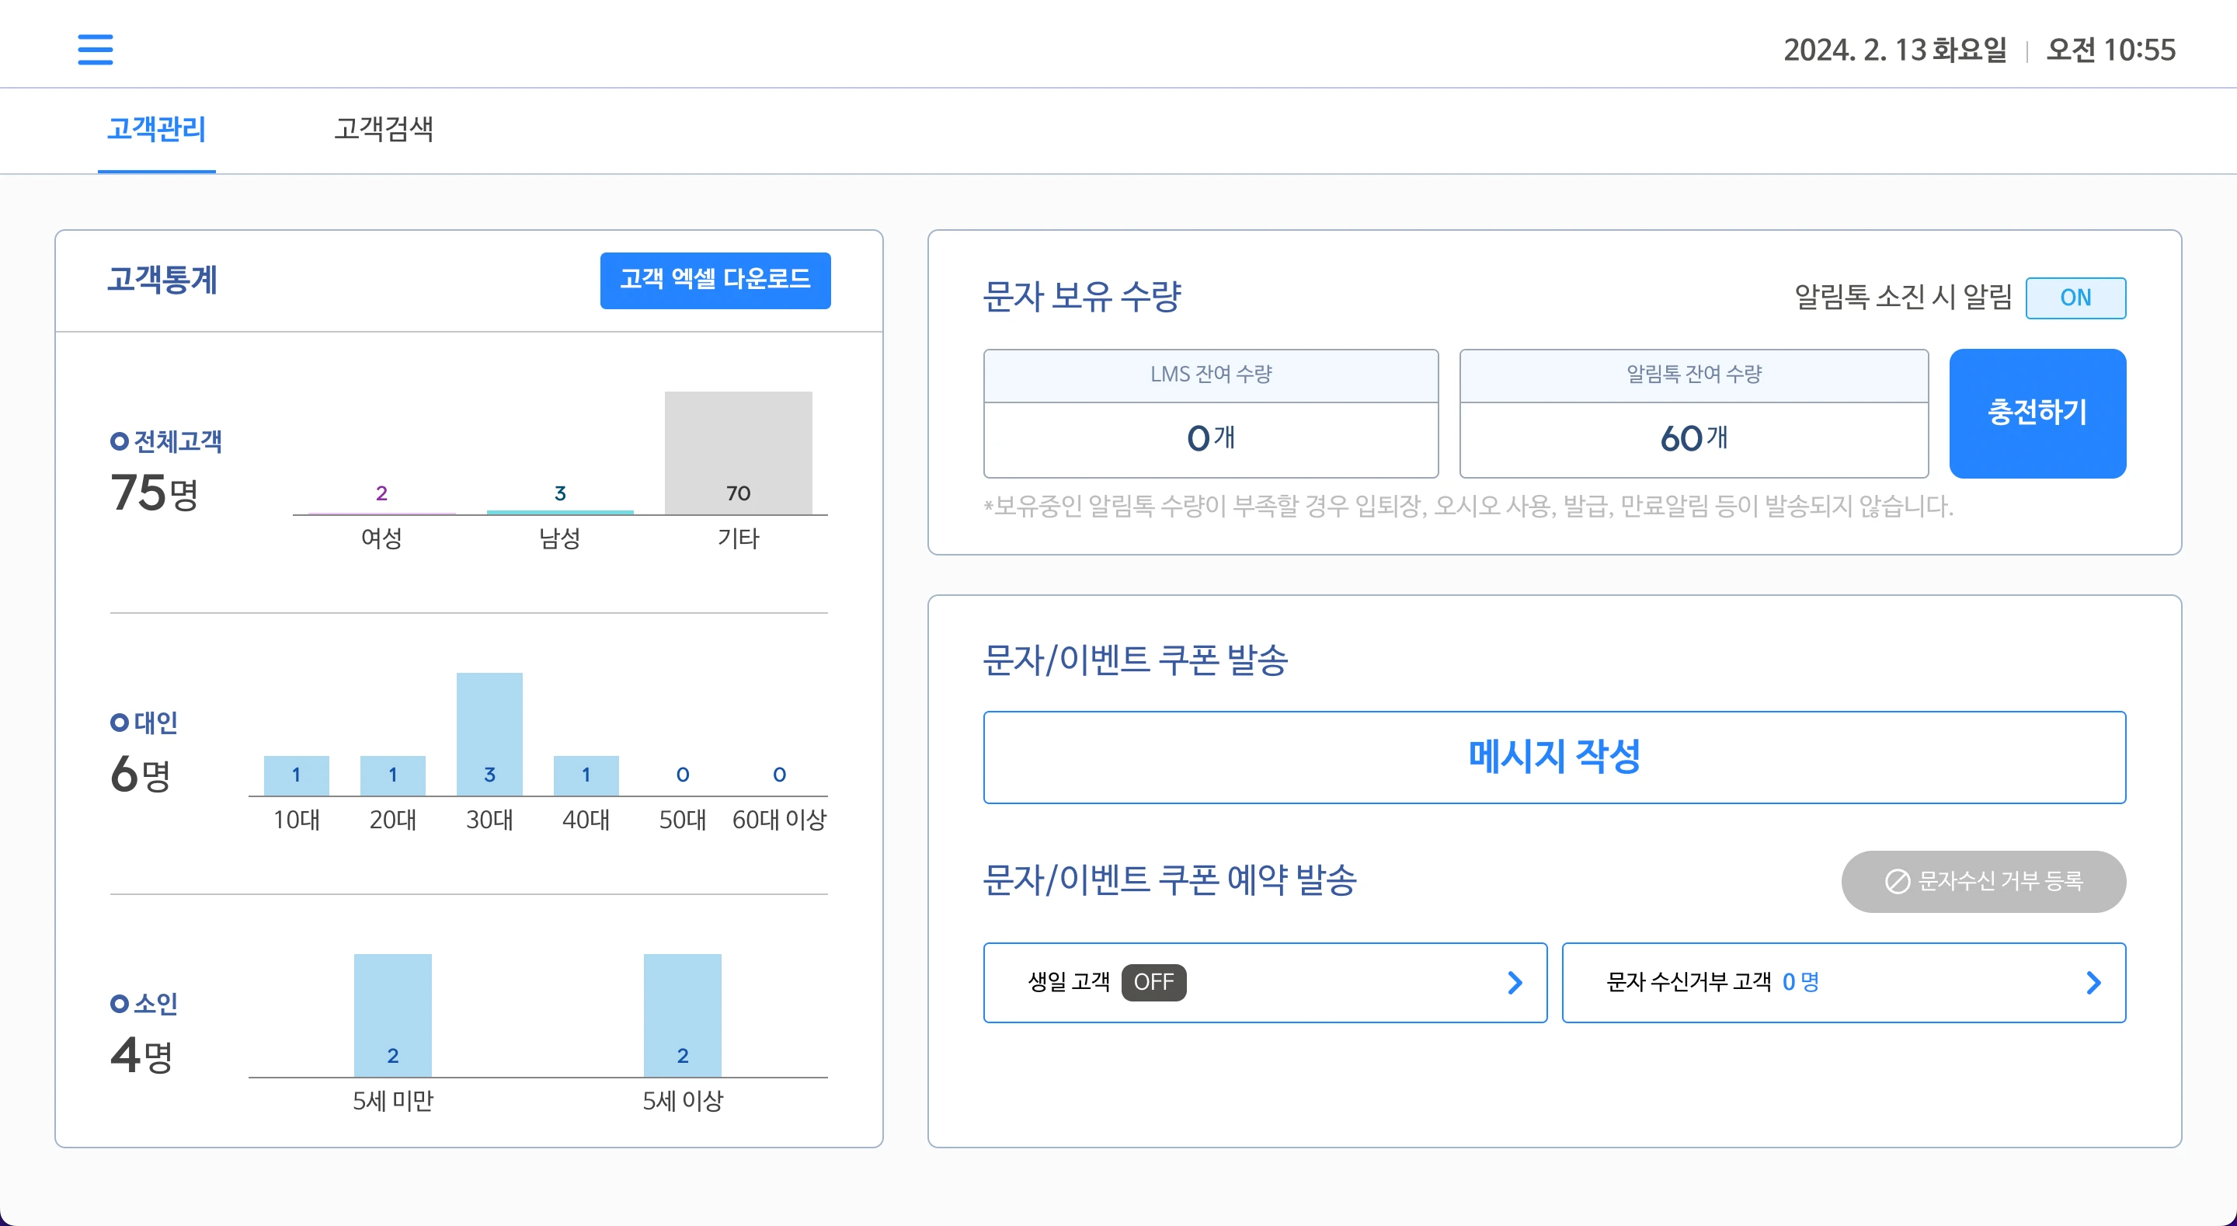Toggle the 알림톡 소진 시 알림 ON switch

point(2075,298)
